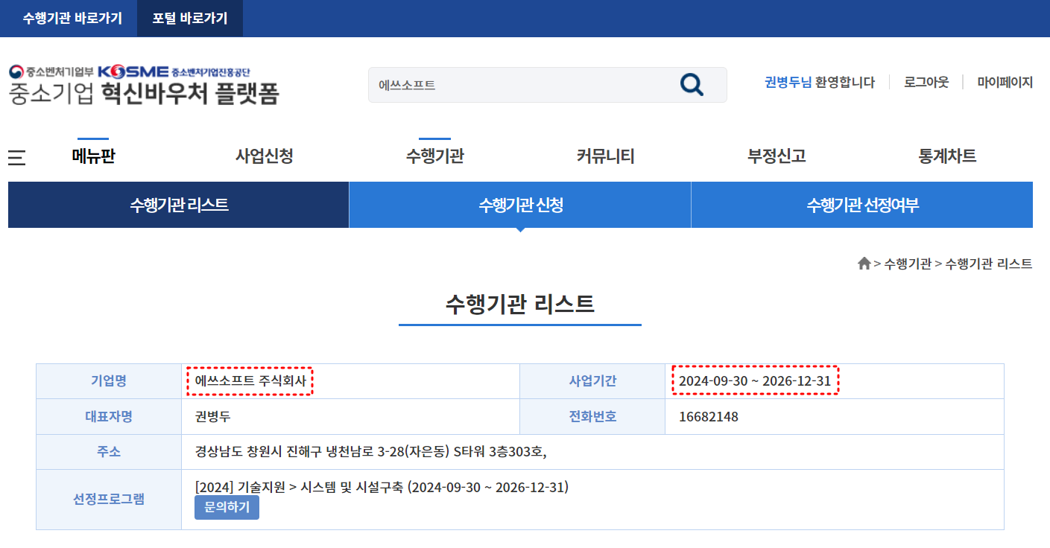Image resolution: width=1050 pixels, height=548 pixels.
Task: Click the 선정프로그램 label cell
Action: click(x=109, y=500)
